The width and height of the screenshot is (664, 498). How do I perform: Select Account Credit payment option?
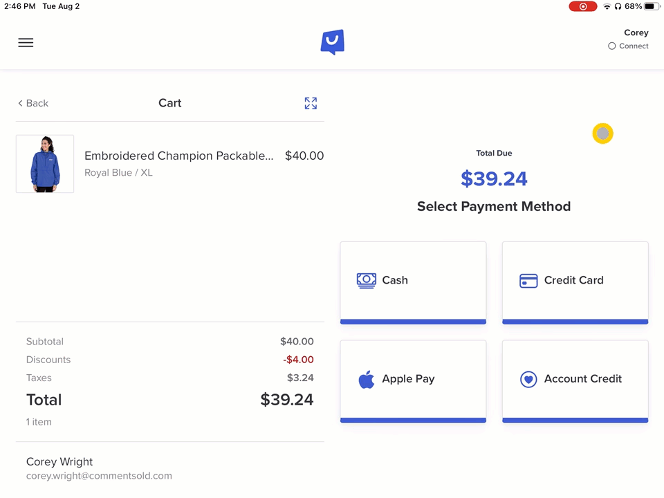tap(575, 380)
